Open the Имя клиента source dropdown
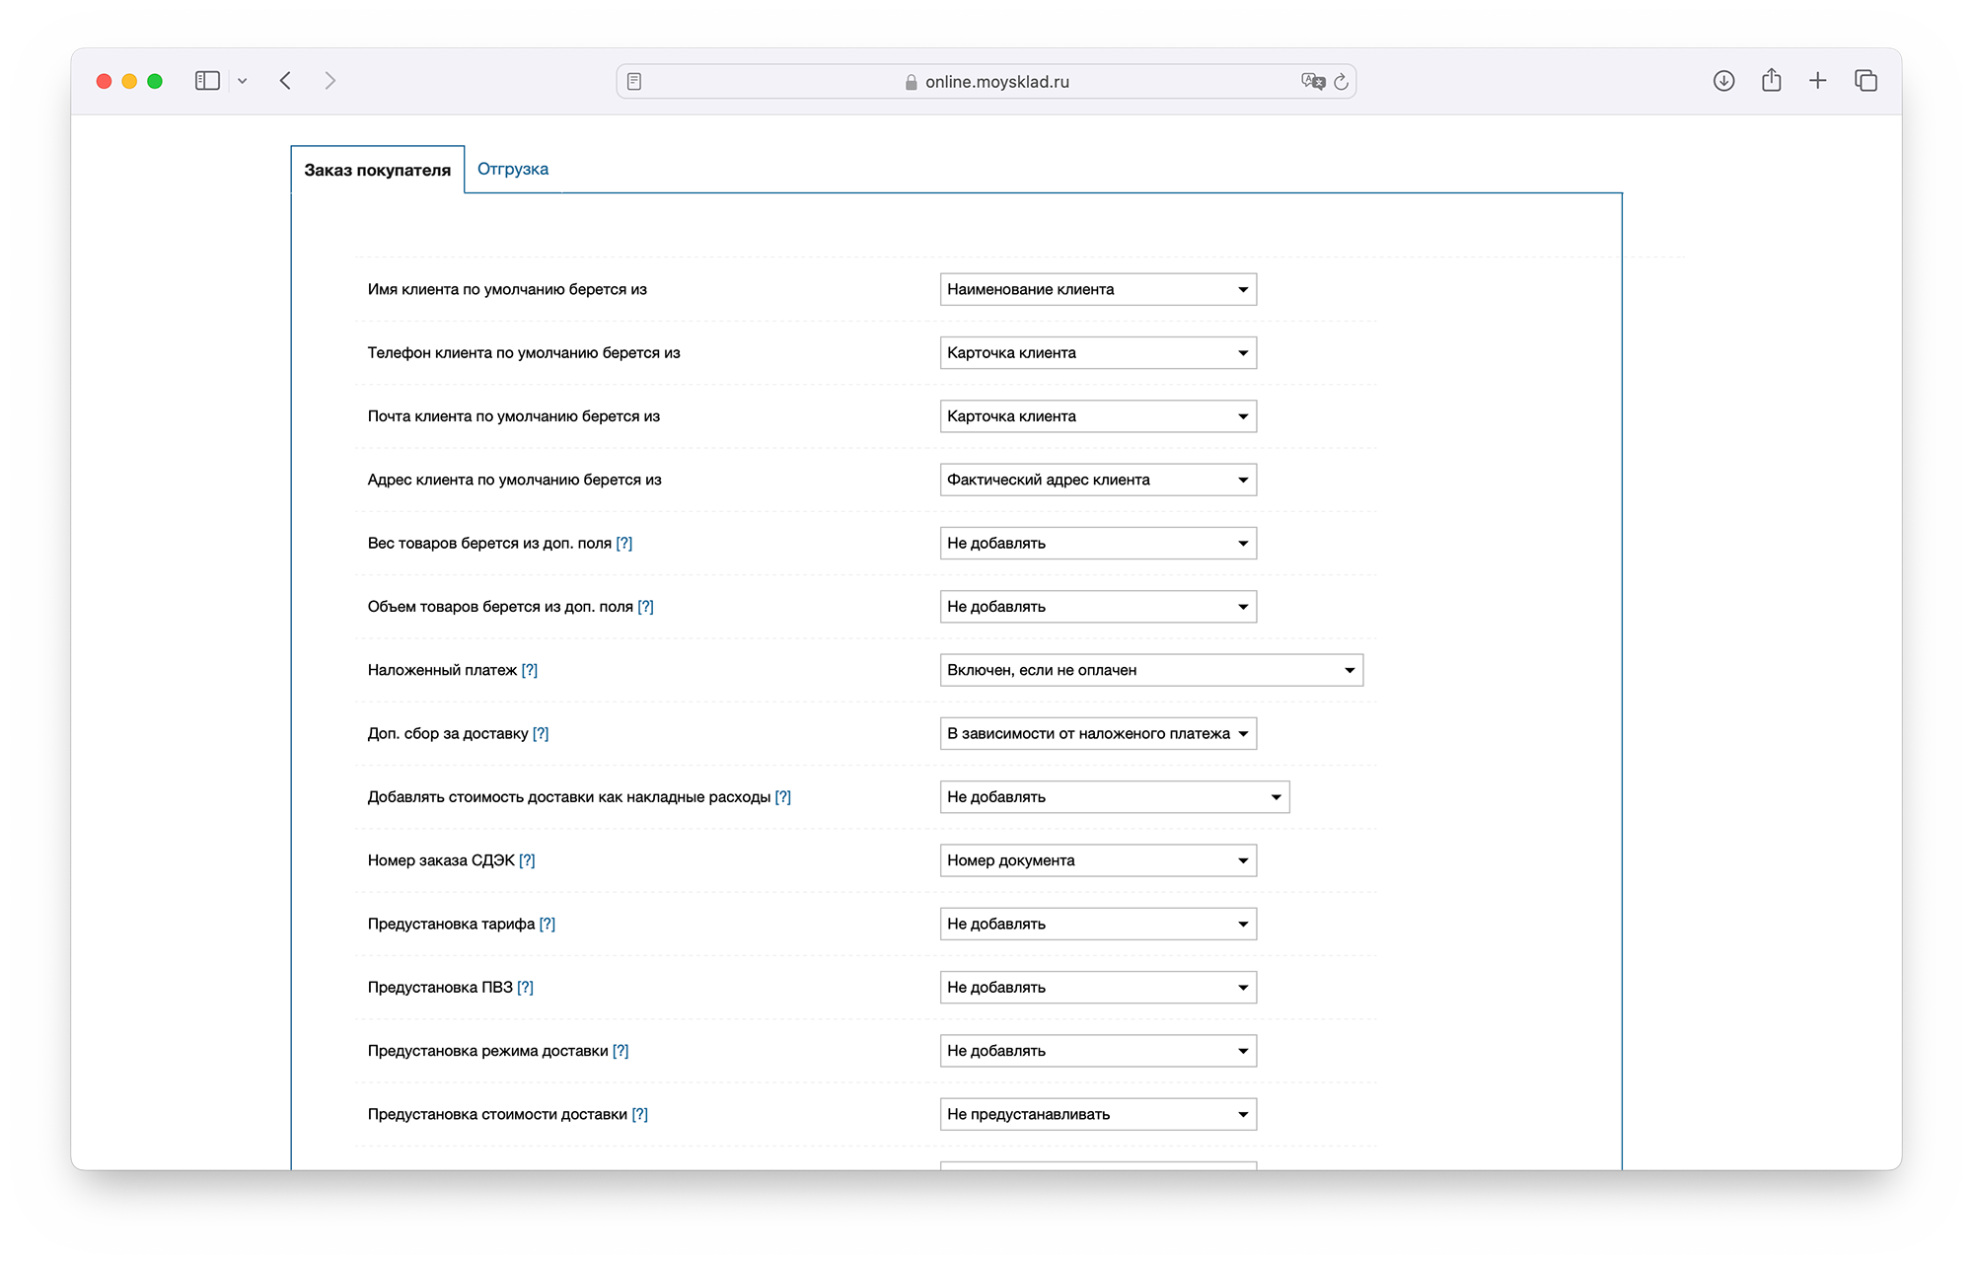This screenshot has width=1973, height=1264. coord(1097,289)
